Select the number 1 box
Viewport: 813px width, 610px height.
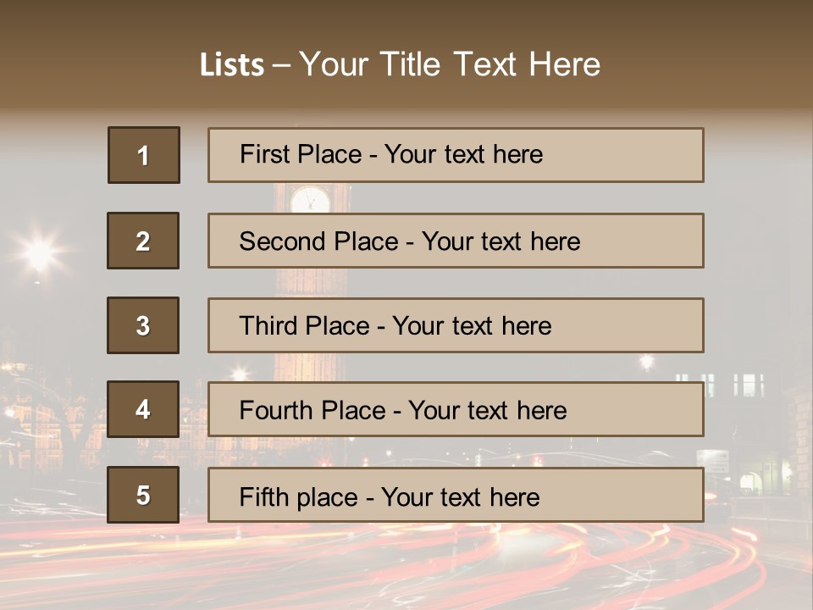click(144, 155)
